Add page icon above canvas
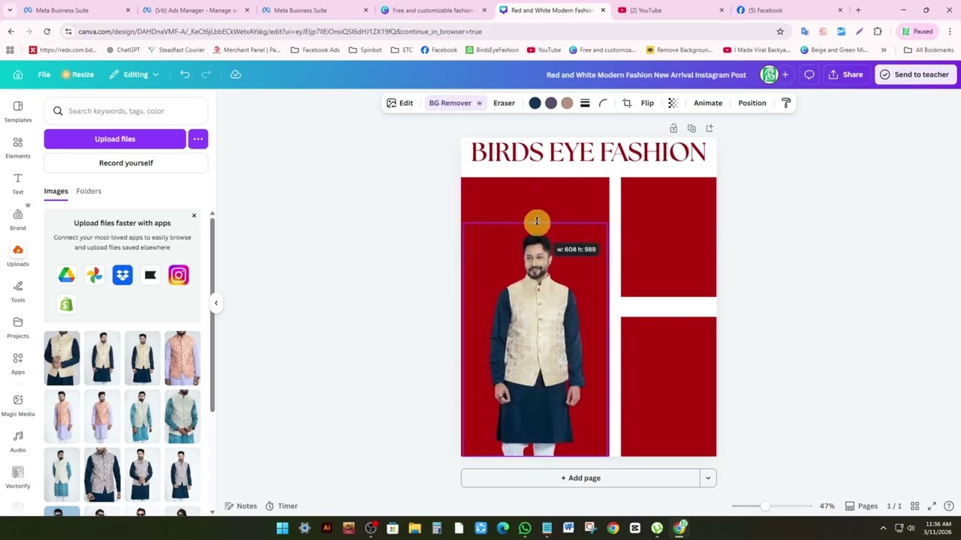 pyautogui.click(x=710, y=128)
